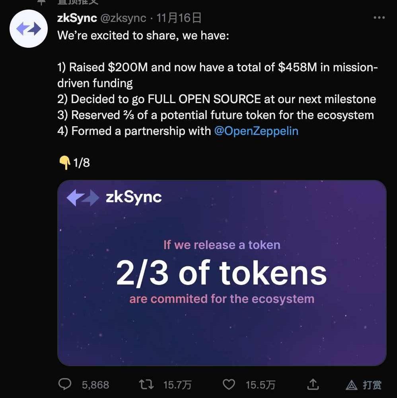This screenshot has width=397, height=398.
Task: Click the 1/8 thread indicator text
Action: (81, 162)
